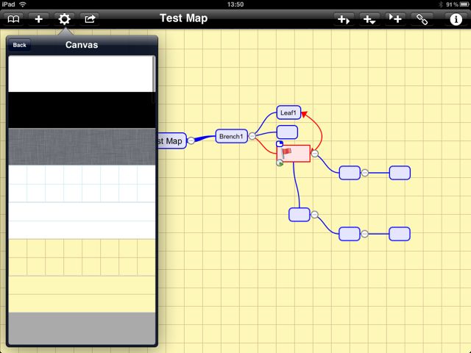Choose the yellow lined canvas

tap(82, 294)
